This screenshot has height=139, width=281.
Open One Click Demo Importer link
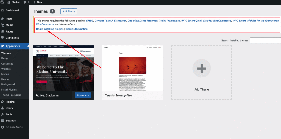(x=142, y=21)
